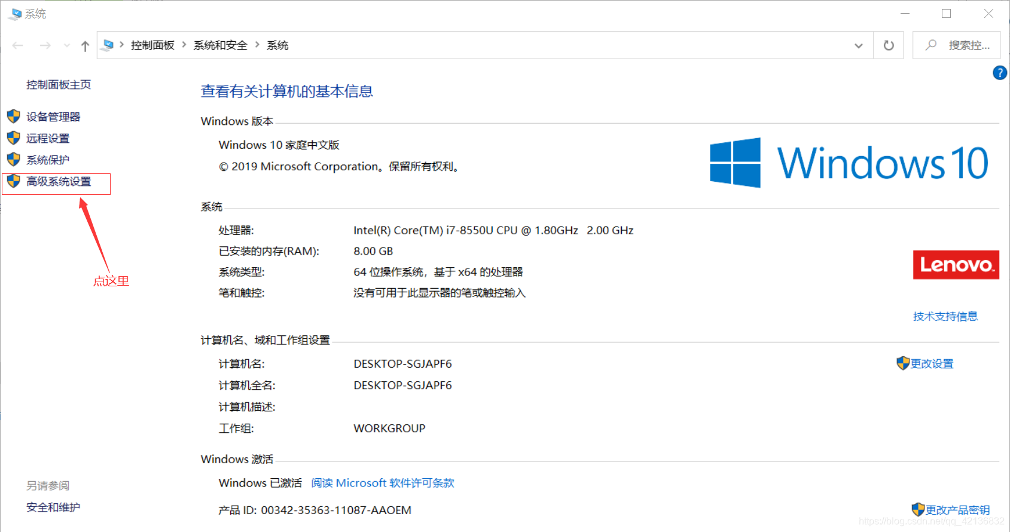Click the product ID 00342-35363-11087-AAOEM

tap(336, 510)
